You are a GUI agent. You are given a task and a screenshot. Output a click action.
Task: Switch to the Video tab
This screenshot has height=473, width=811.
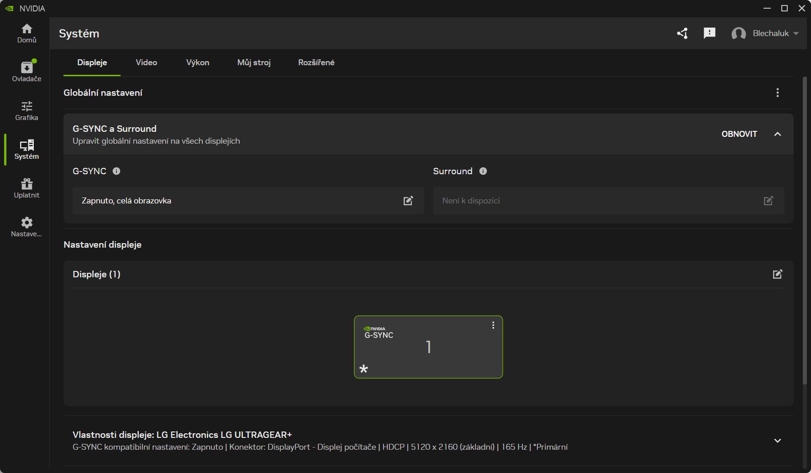pos(146,62)
